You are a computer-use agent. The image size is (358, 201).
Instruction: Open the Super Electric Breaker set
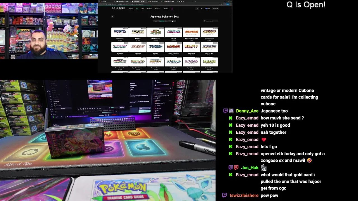(x=138, y=63)
